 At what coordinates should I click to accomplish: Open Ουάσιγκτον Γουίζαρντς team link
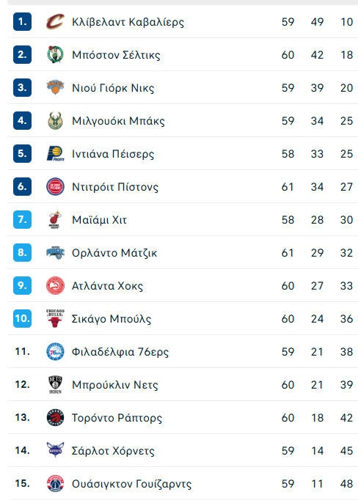point(132,484)
